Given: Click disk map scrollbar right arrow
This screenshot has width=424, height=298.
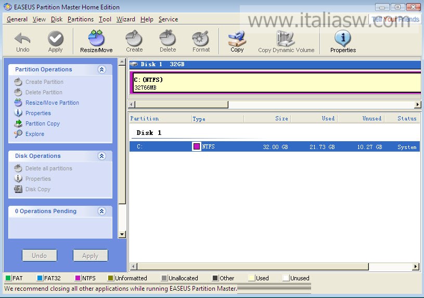Looking at the screenshot, I should pos(418,104).
